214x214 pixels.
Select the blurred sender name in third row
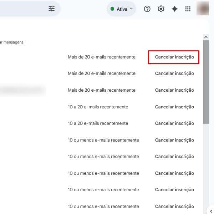[x=22, y=90]
